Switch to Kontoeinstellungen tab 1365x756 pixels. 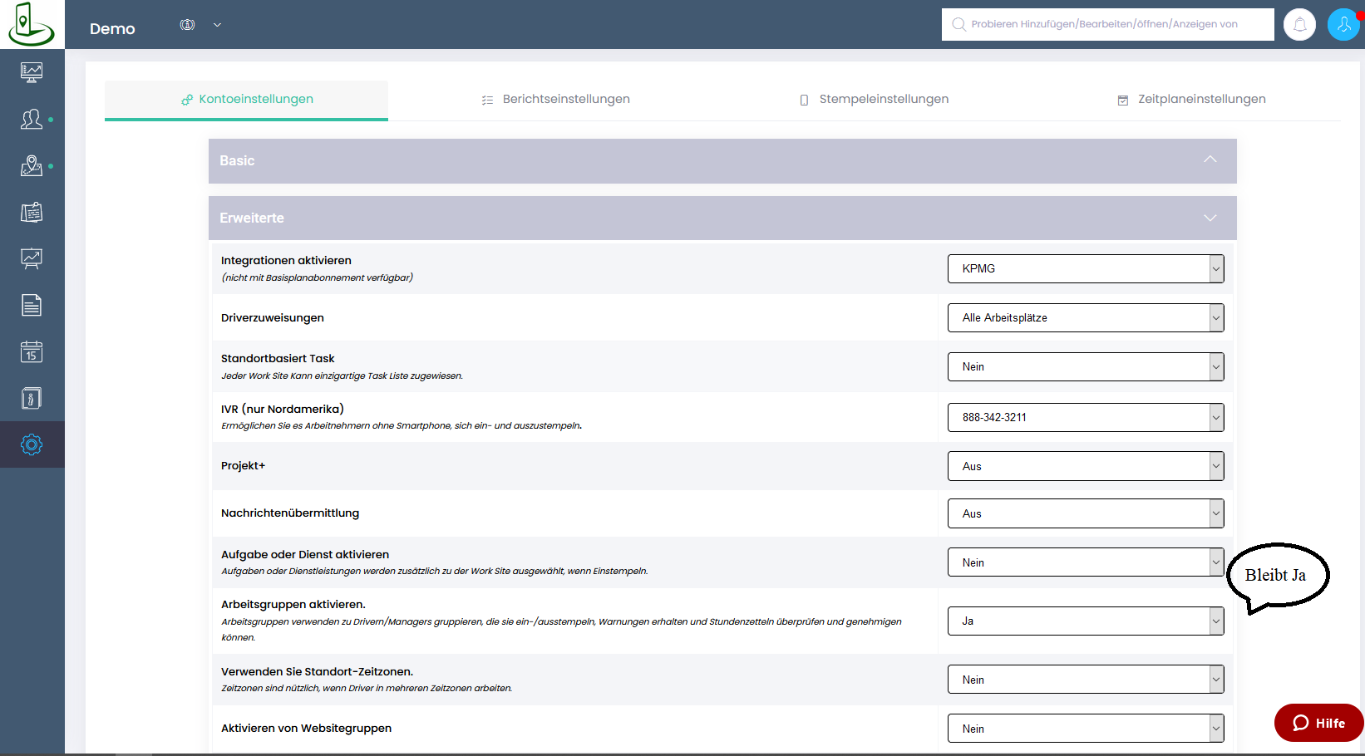246,100
